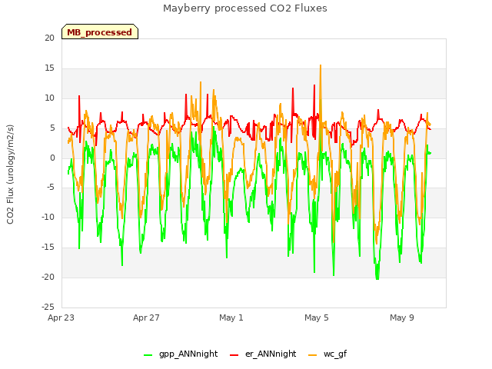Viewport: 492px width, 369px height.
Task: Click the green gpp_ANNnight legend color marker
Action: (x=148, y=355)
